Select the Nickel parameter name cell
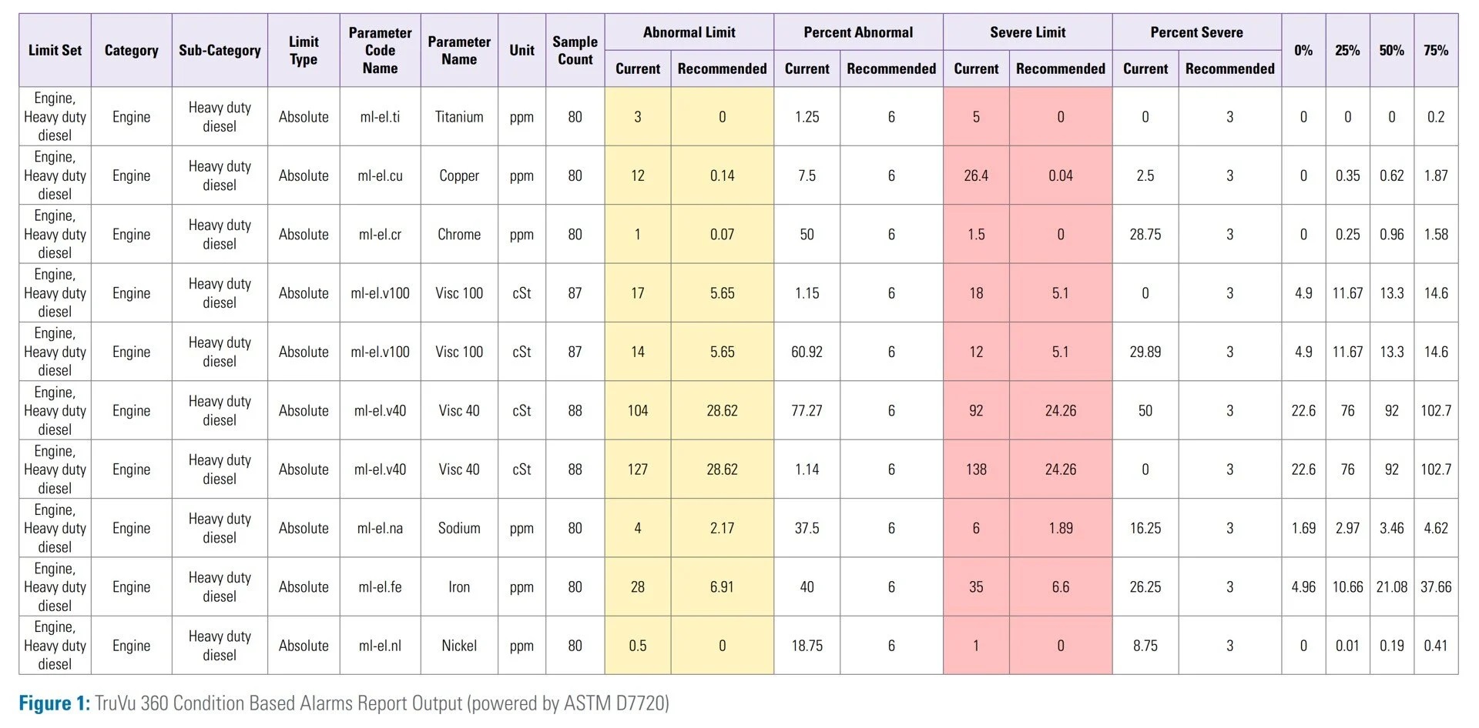 pyautogui.click(x=459, y=646)
